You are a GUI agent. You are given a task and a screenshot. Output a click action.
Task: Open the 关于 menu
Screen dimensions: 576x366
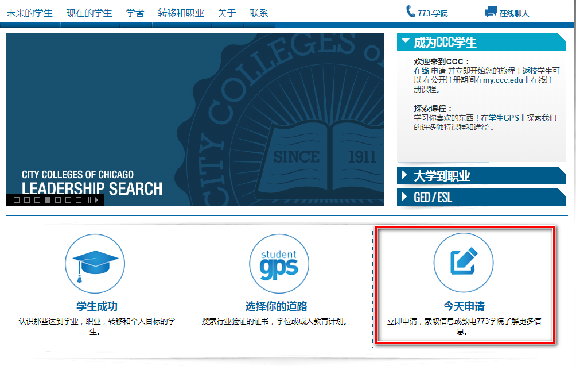click(x=227, y=13)
